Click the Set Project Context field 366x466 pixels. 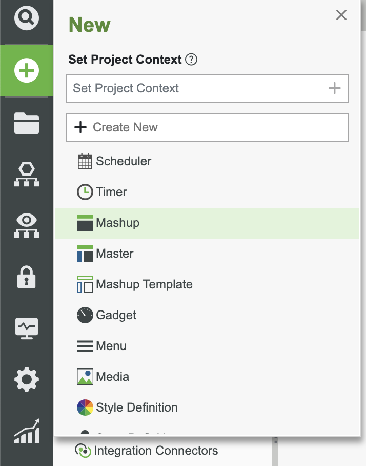click(x=195, y=88)
